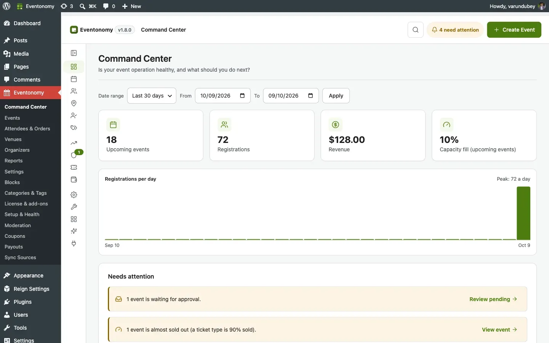The height and width of the screenshot is (343, 549).
Task: Open the updates icon showing 3
Action: [x=67, y=6]
